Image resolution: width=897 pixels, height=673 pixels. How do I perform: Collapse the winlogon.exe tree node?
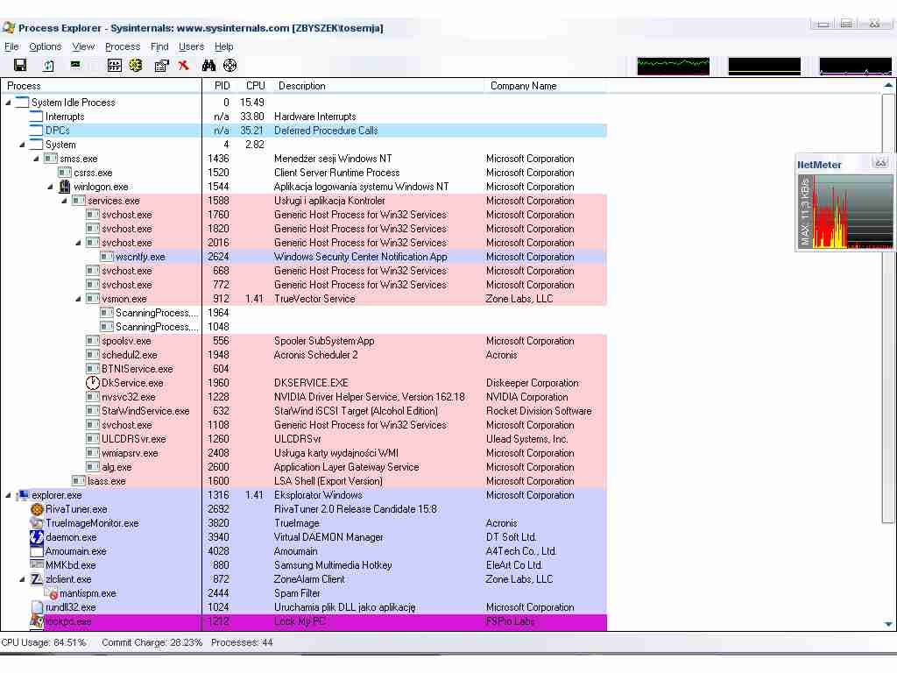tap(50, 187)
